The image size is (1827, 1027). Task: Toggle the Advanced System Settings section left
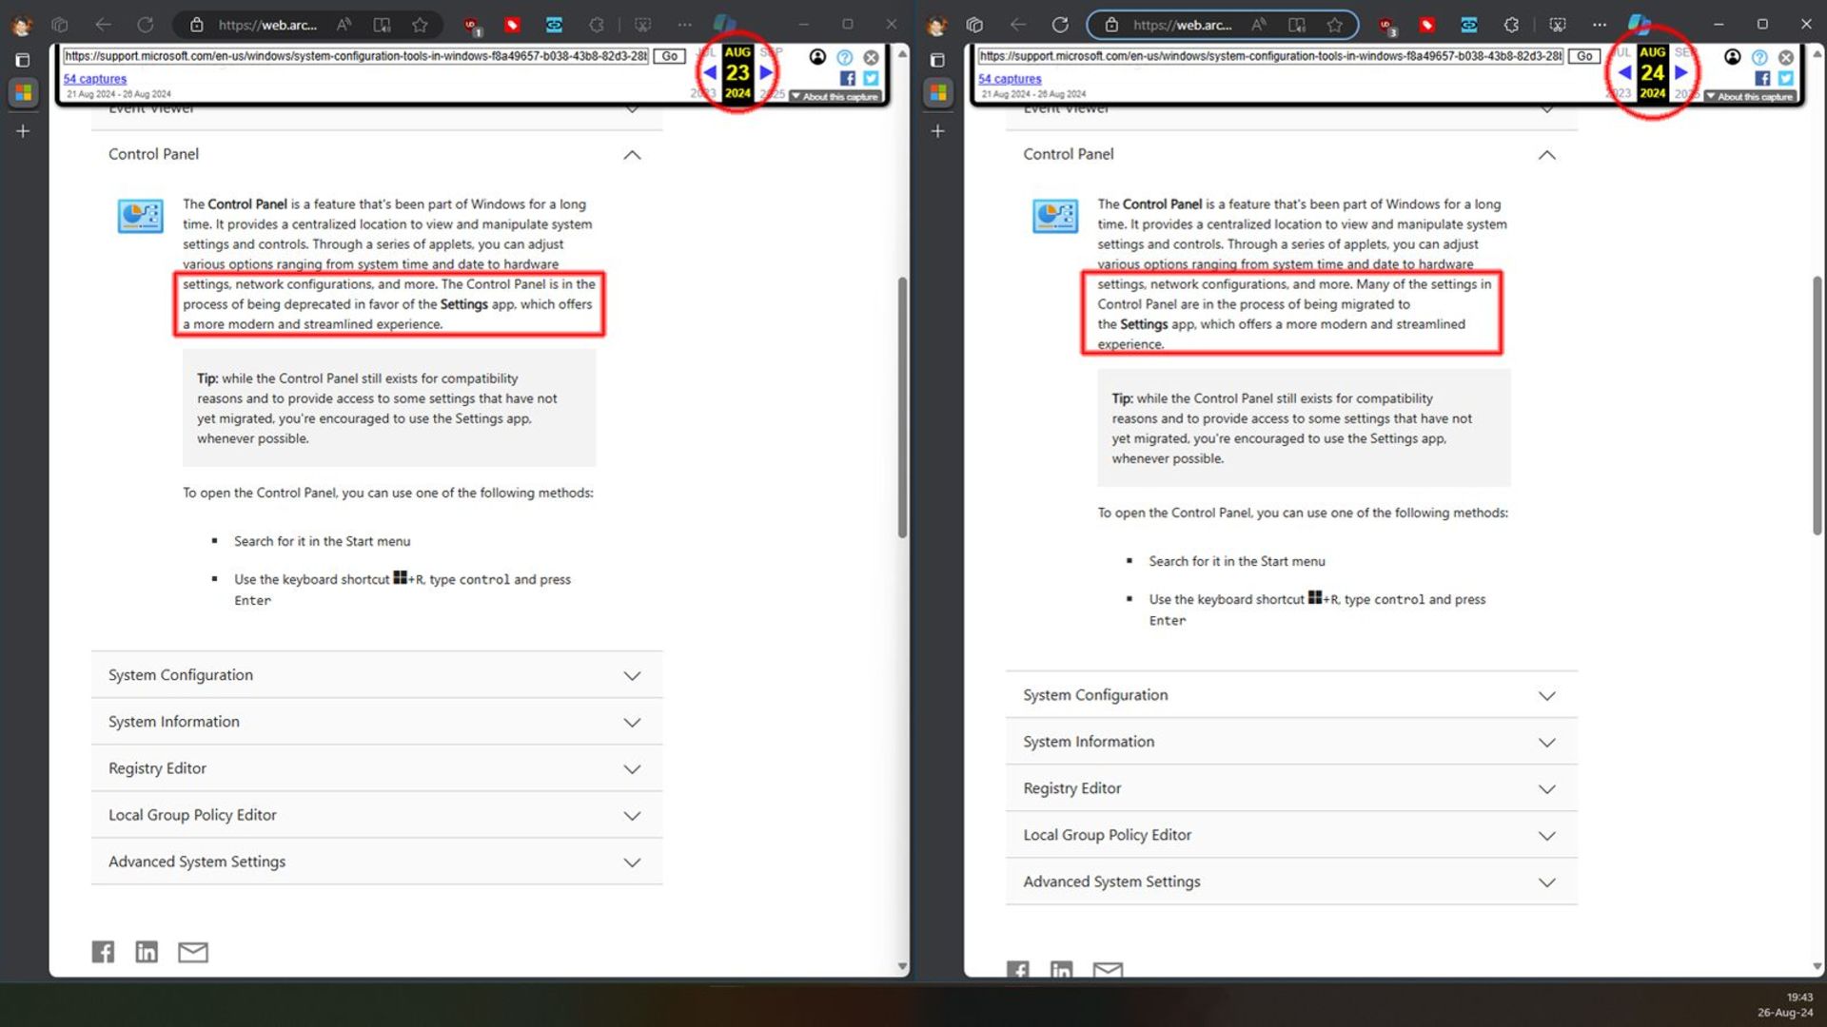pos(377,862)
